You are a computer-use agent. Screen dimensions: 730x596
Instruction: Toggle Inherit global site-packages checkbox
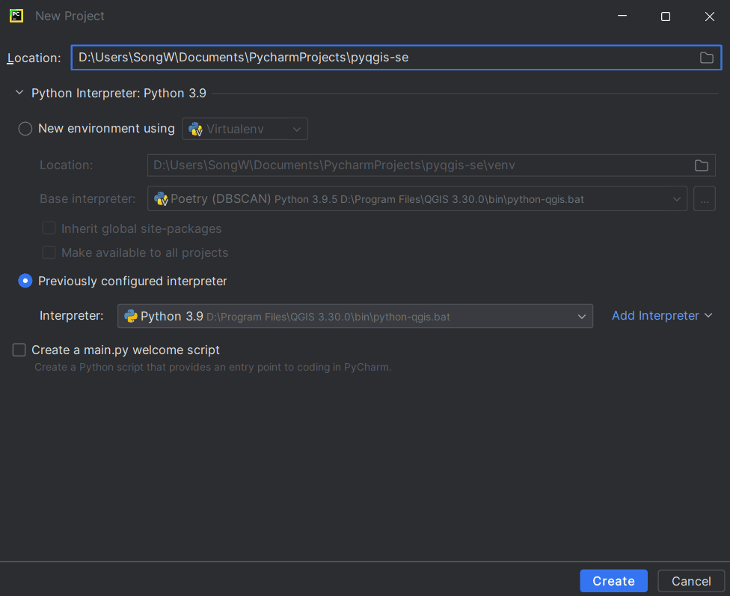pyautogui.click(x=49, y=228)
